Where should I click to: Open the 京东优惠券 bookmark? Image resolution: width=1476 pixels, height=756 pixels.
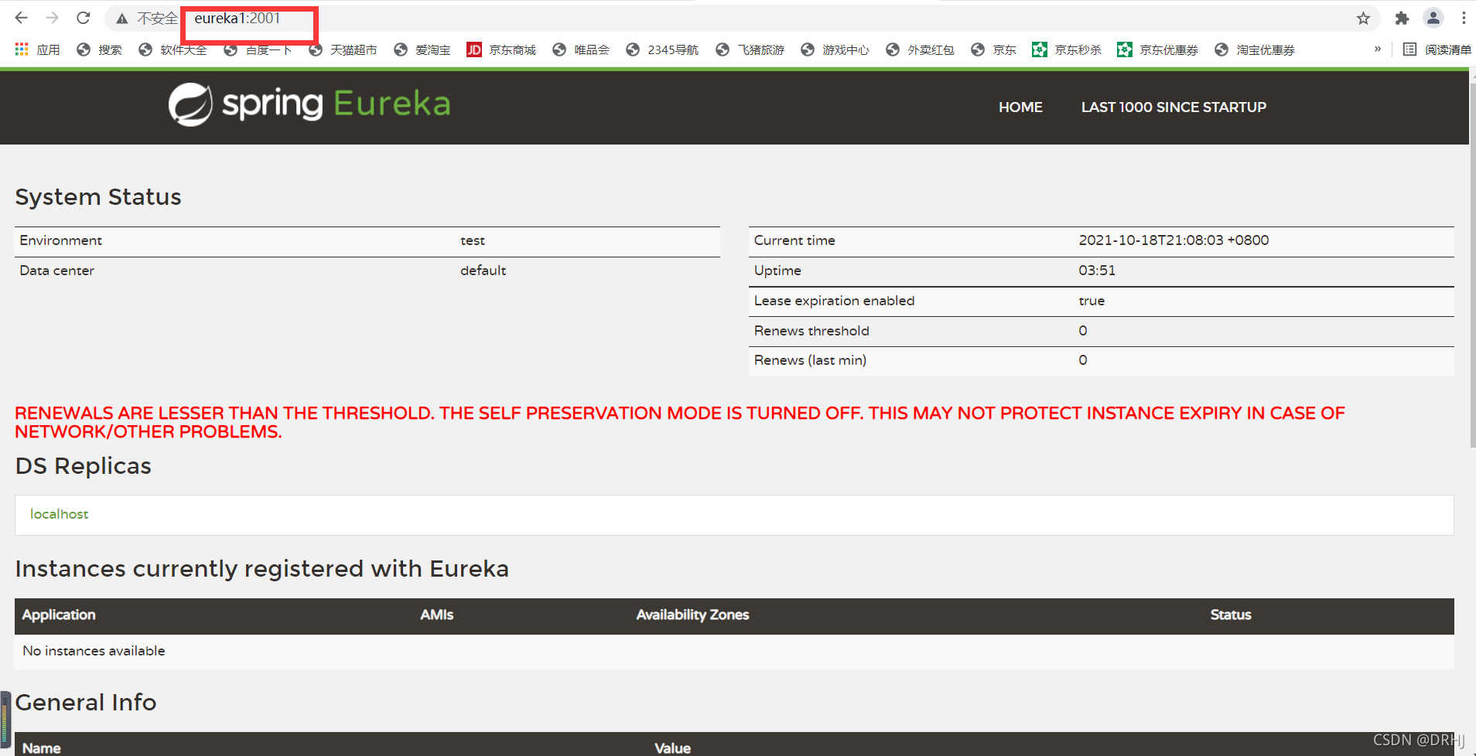[1157, 49]
